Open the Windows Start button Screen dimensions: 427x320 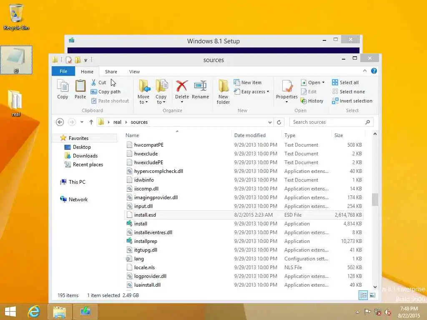pos(10,312)
